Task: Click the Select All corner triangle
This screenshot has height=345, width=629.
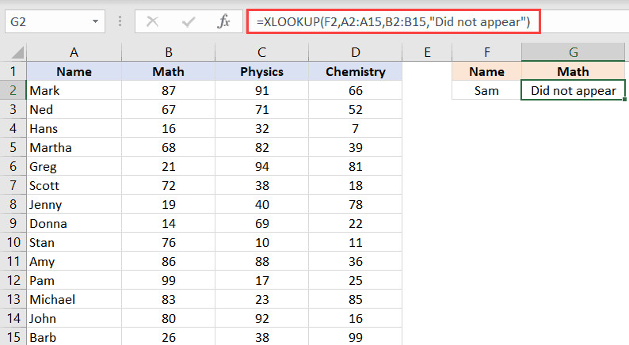Action: 17,52
